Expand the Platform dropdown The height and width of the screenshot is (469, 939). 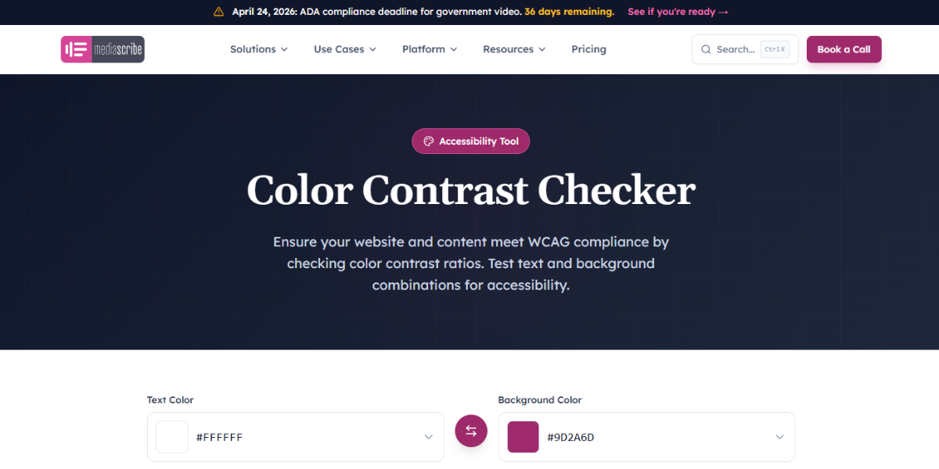(429, 48)
